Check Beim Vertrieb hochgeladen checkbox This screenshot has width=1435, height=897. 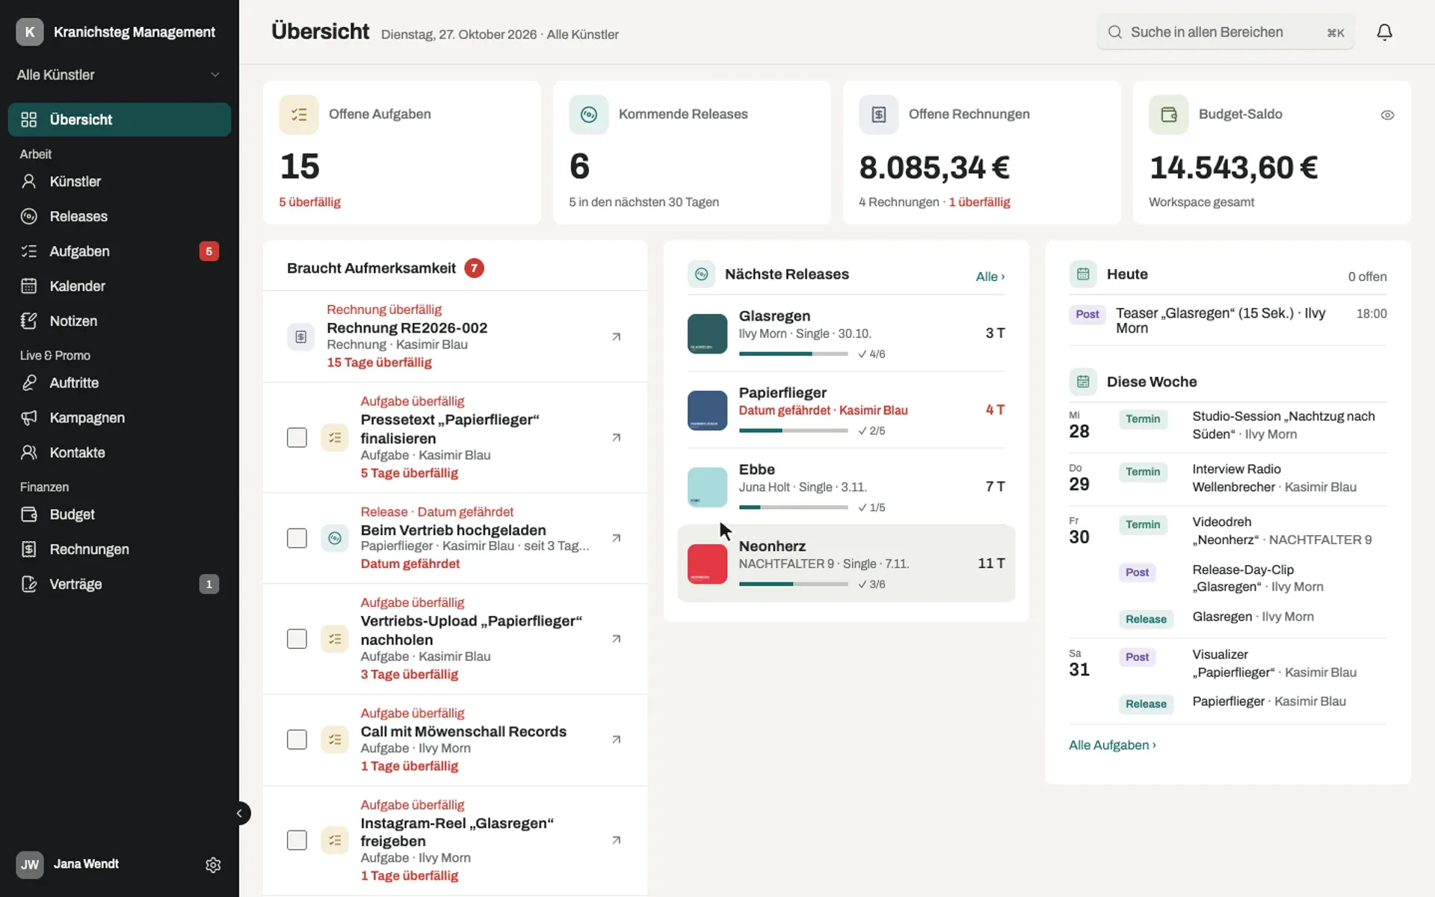297,538
